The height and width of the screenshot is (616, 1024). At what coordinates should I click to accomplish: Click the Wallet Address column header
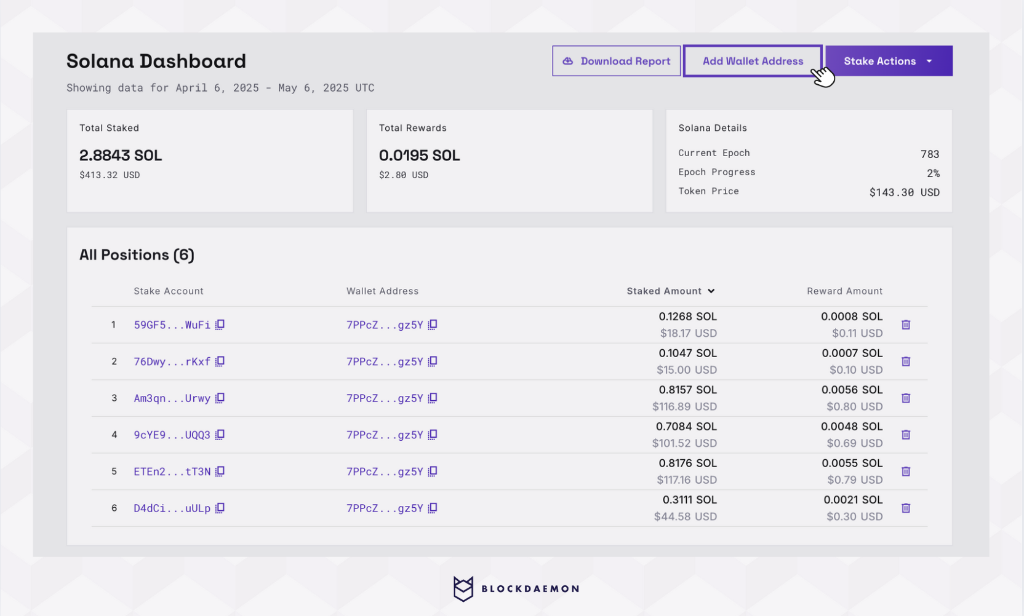(x=382, y=291)
